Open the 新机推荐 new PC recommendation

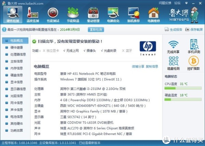(134, 15)
